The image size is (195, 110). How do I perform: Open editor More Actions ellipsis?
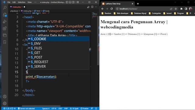point(96,7)
